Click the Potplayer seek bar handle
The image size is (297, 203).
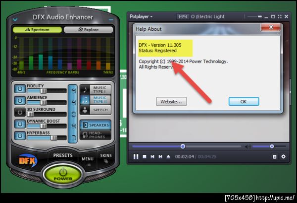pyautogui.click(x=183, y=146)
